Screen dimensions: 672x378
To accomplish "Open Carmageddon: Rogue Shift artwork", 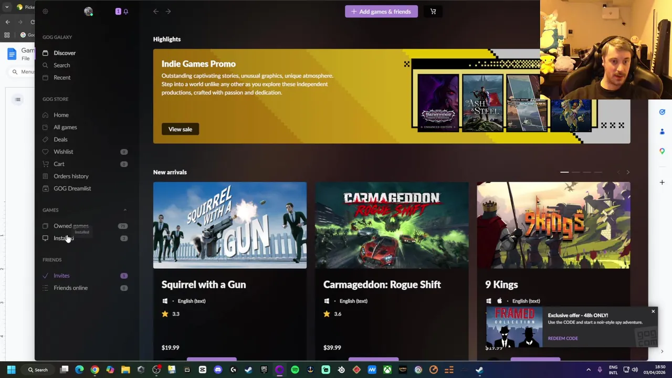I will point(392,225).
